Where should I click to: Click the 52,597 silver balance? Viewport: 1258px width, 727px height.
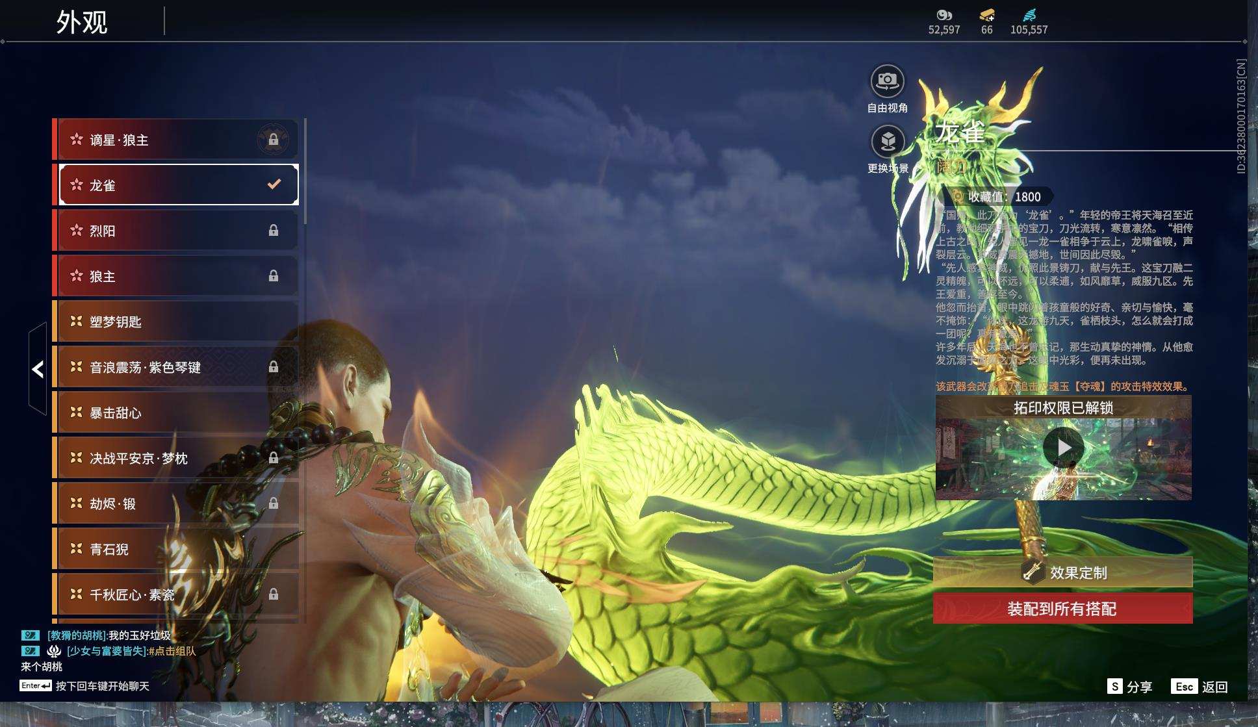point(944,30)
